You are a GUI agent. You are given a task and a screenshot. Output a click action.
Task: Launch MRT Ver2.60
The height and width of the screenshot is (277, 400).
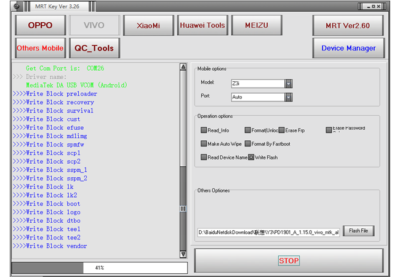pyautogui.click(x=348, y=25)
